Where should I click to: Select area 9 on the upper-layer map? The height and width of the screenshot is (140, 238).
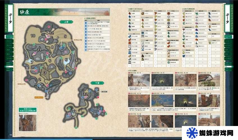tap(65, 36)
